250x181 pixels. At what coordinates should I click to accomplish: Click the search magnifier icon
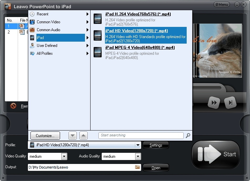188,135
